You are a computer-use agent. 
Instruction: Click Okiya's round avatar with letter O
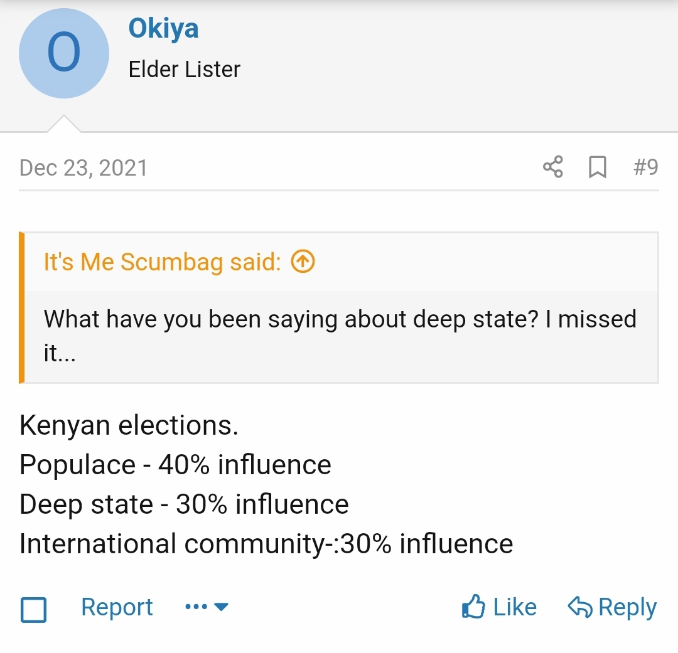coord(64,53)
